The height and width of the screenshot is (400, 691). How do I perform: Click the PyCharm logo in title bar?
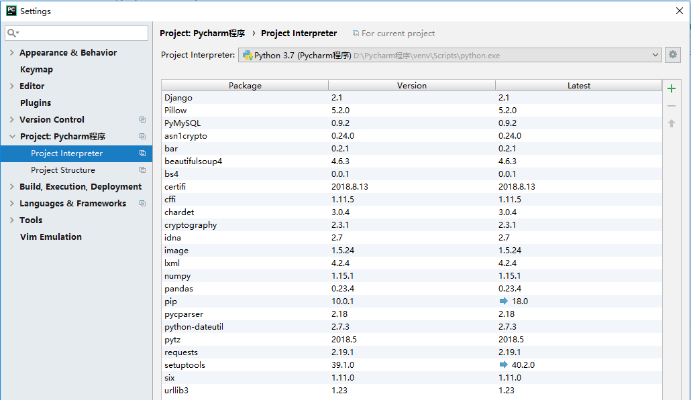pyautogui.click(x=11, y=11)
